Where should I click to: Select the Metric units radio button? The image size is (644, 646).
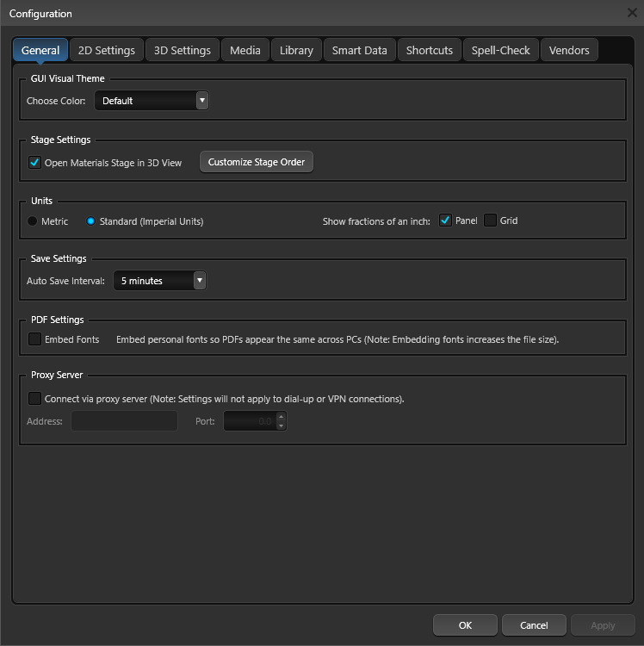click(x=32, y=221)
